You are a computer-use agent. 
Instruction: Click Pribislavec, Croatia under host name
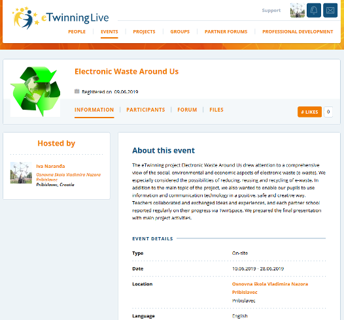pos(56,185)
